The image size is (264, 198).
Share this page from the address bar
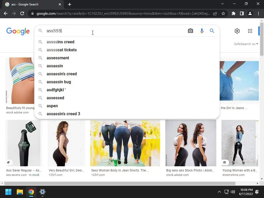click(x=215, y=13)
